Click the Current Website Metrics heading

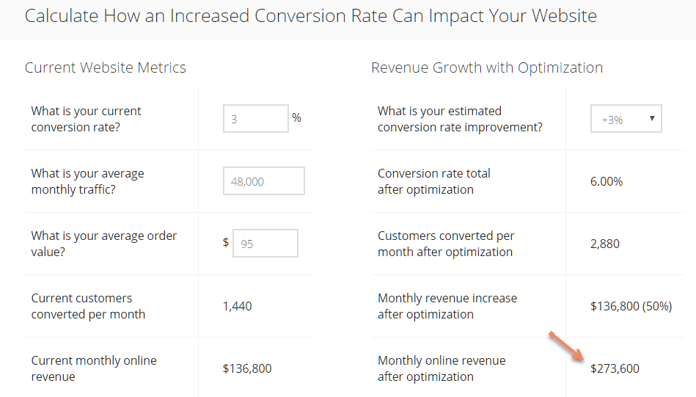105,68
